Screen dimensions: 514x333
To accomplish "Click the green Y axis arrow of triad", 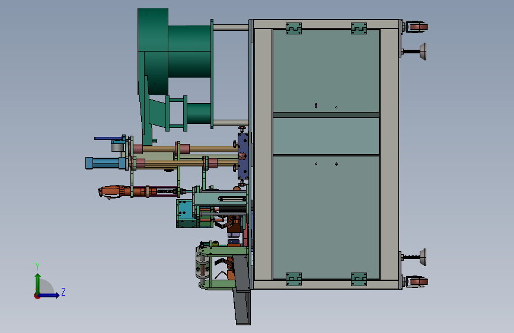I will (x=38, y=283).
